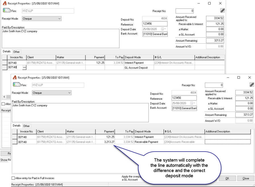The height and width of the screenshot is (187, 255).
Task: Click the 3,213.27 payment cell
Action: click(105, 142)
